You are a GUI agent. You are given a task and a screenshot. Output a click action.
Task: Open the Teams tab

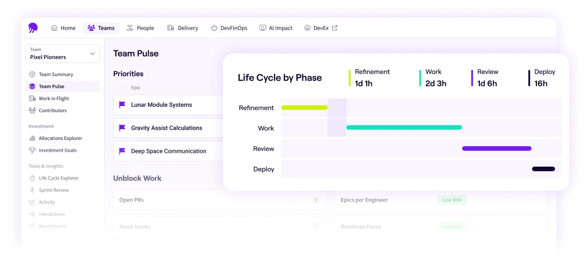point(101,28)
